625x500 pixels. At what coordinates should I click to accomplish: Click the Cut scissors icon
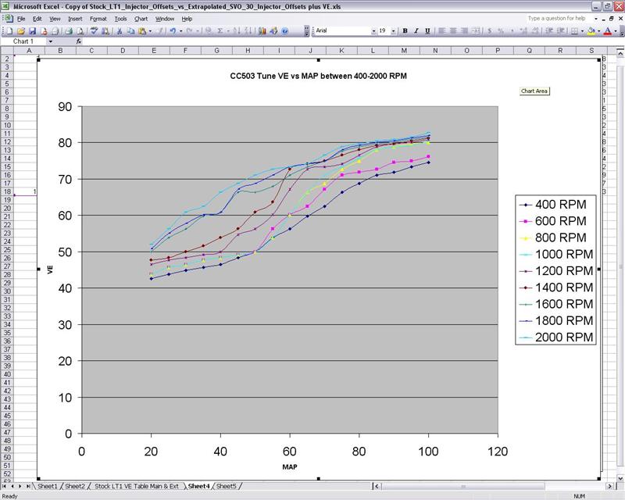click(x=120, y=31)
